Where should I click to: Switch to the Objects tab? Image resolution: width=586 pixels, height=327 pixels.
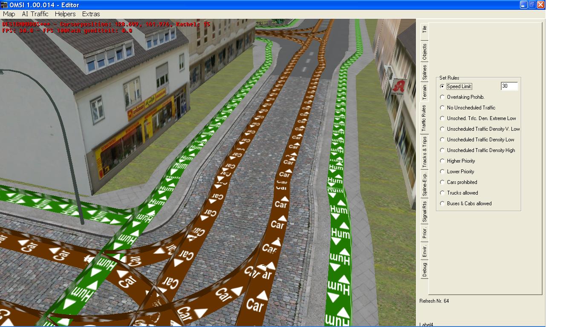(x=424, y=52)
